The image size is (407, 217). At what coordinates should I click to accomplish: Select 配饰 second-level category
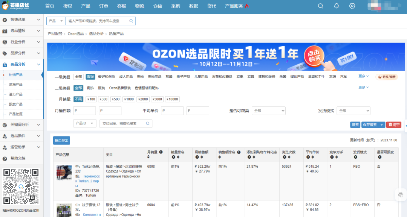tap(90, 88)
